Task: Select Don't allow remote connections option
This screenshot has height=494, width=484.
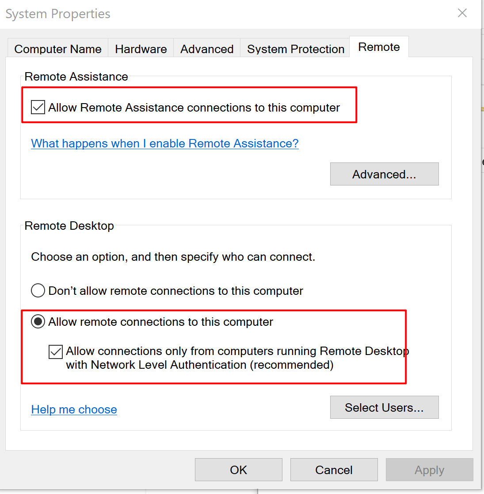Action: [x=38, y=290]
